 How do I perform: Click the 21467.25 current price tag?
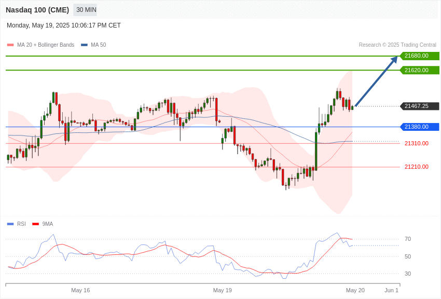[x=420, y=106]
